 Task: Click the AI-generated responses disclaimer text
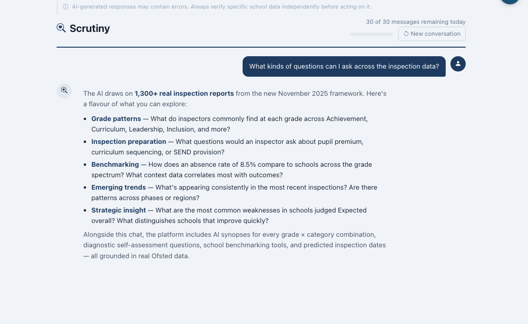(222, 7)
